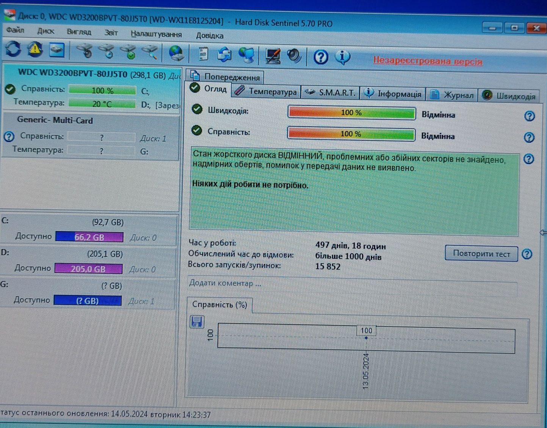Click the speaker sound toolbar icon
The image size is (547, 428).
tap(294, 56)
